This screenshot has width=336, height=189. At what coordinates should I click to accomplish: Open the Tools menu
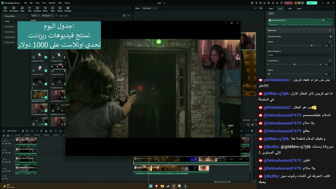[x=38, y=3]
